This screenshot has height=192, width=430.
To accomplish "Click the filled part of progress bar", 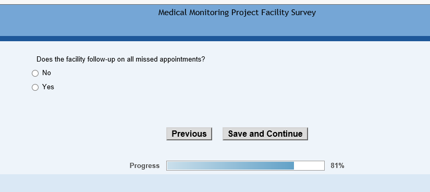I will tap(230, 165).
